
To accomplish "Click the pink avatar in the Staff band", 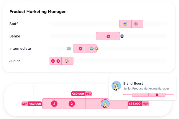I will 136,24.
